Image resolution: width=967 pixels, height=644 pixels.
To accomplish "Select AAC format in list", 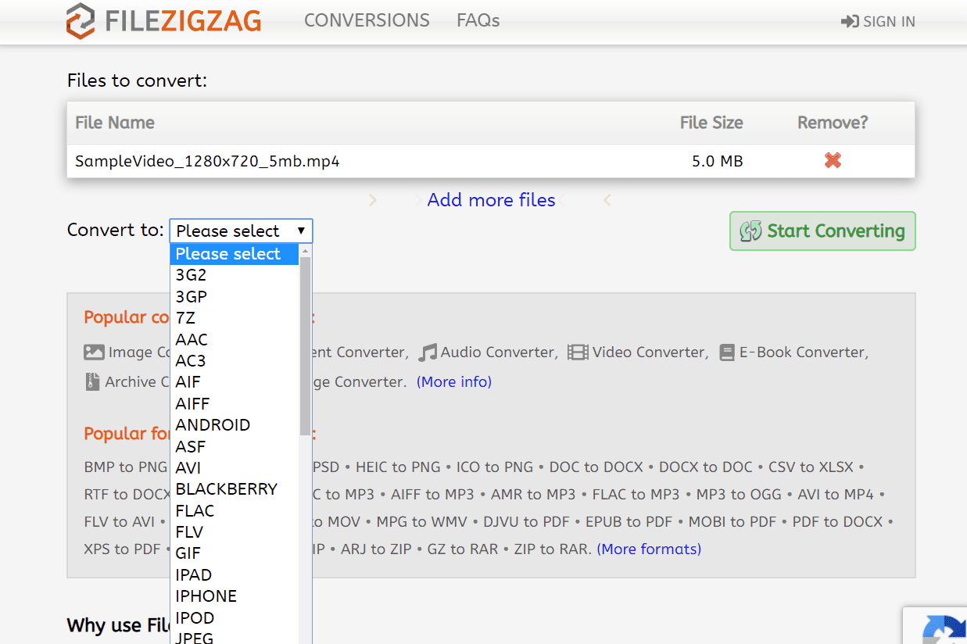I will (235, 339).
